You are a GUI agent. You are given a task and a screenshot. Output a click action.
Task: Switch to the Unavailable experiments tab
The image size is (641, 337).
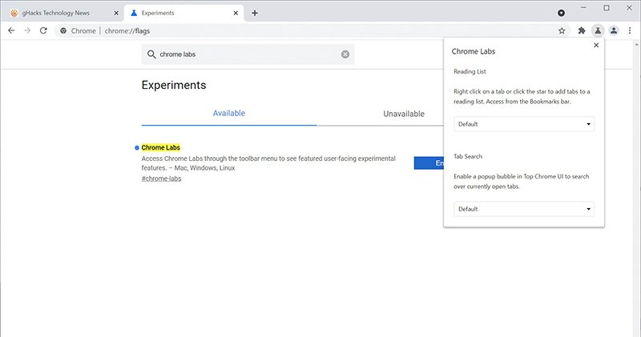pos(404,114)
